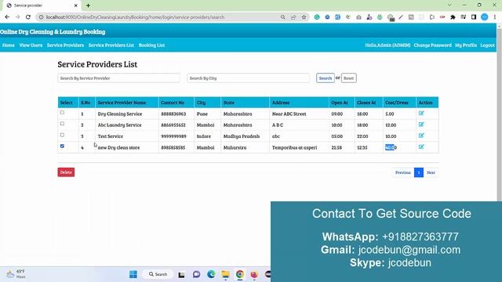
Task: Click the taskbar Search box
Action: point(158,274)
